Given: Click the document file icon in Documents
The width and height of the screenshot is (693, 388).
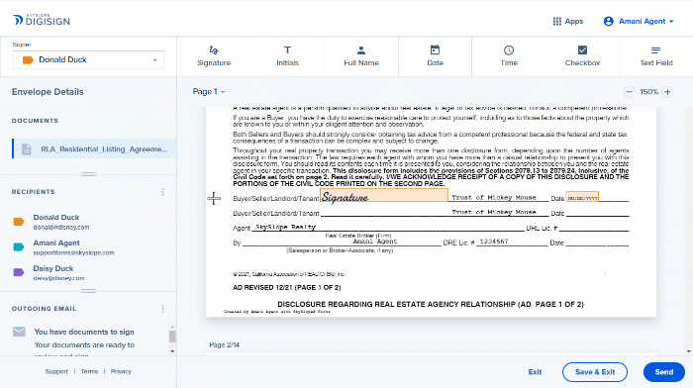Looking at the screenshot, I should pos(27,149).
